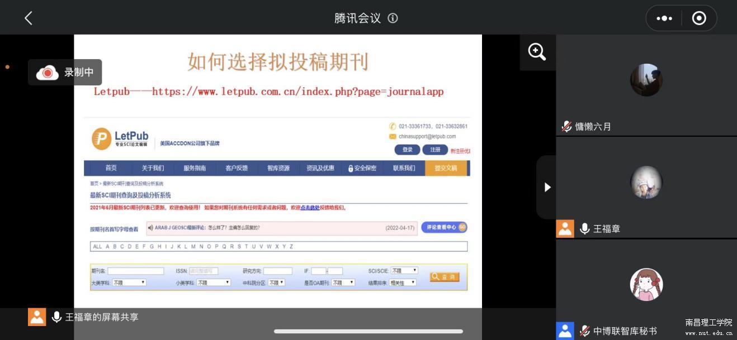Open the 智库资源 navigation tab
The height and width of the screenshot is (340, 737).
tap(278, 168)
